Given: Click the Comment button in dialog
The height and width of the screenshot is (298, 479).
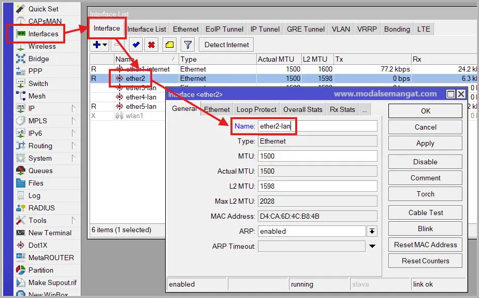Looking at the screenshot, I should [x=425, y=178].
